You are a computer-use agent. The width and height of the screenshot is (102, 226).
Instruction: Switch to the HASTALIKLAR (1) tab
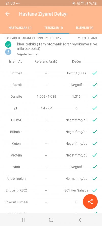tap(20, 28)
